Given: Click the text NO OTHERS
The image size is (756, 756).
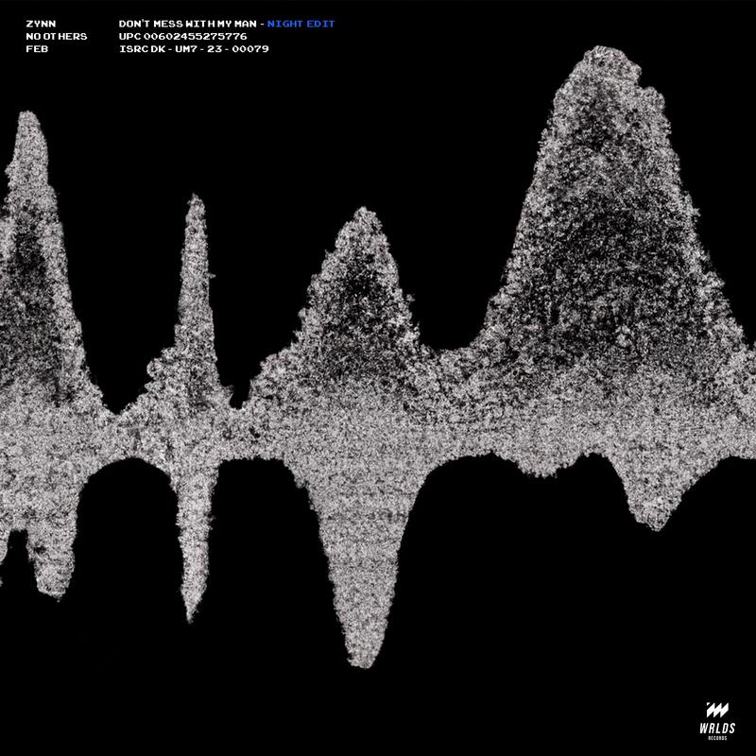Looking at the screenshot, I should pyautogui.click(x=57, y=36).
